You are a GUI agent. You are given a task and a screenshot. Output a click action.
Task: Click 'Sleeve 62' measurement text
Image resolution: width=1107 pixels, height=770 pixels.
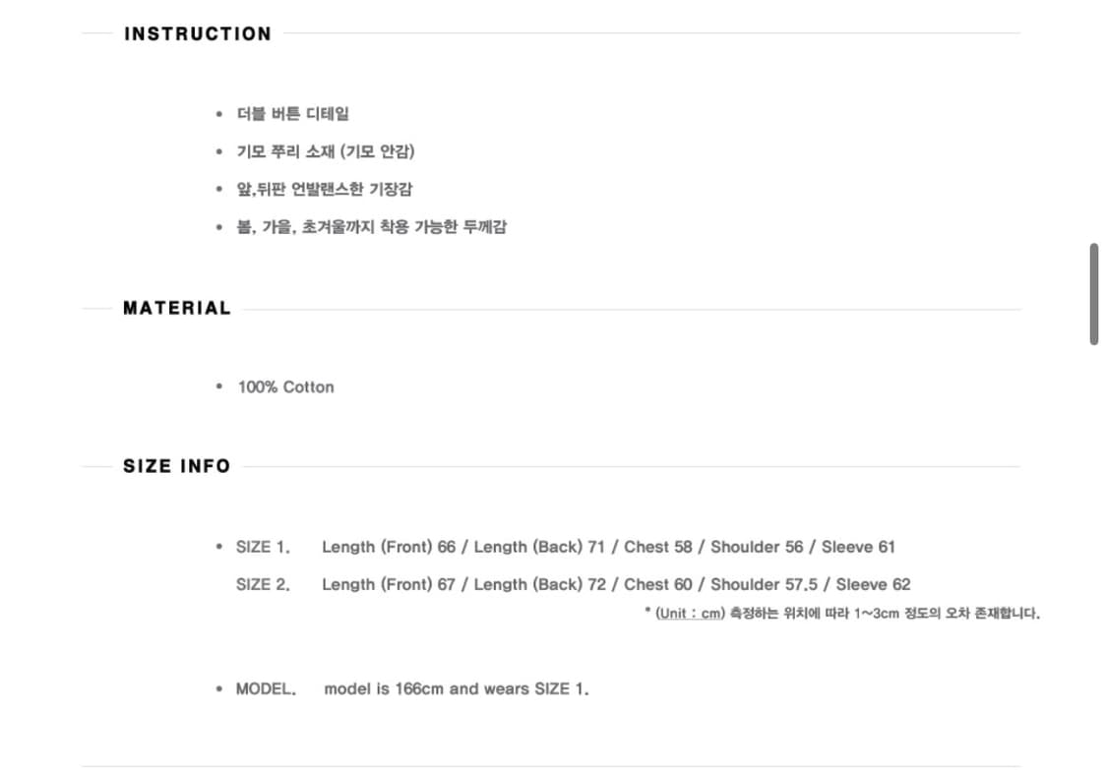pyautogui.click(x=873, y=585)
